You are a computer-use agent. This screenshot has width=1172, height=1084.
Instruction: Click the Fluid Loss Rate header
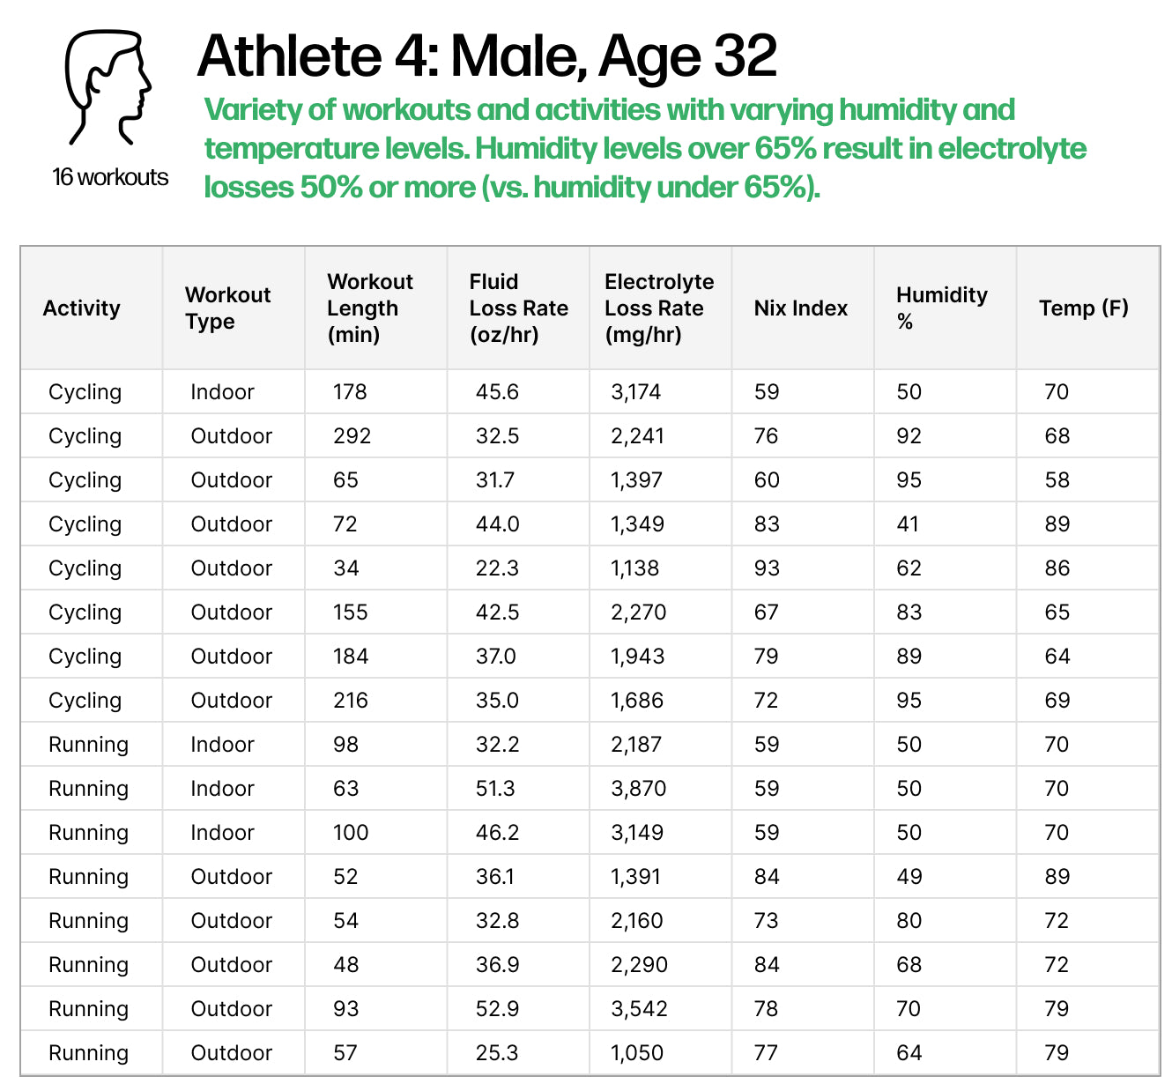pos(518,308)
